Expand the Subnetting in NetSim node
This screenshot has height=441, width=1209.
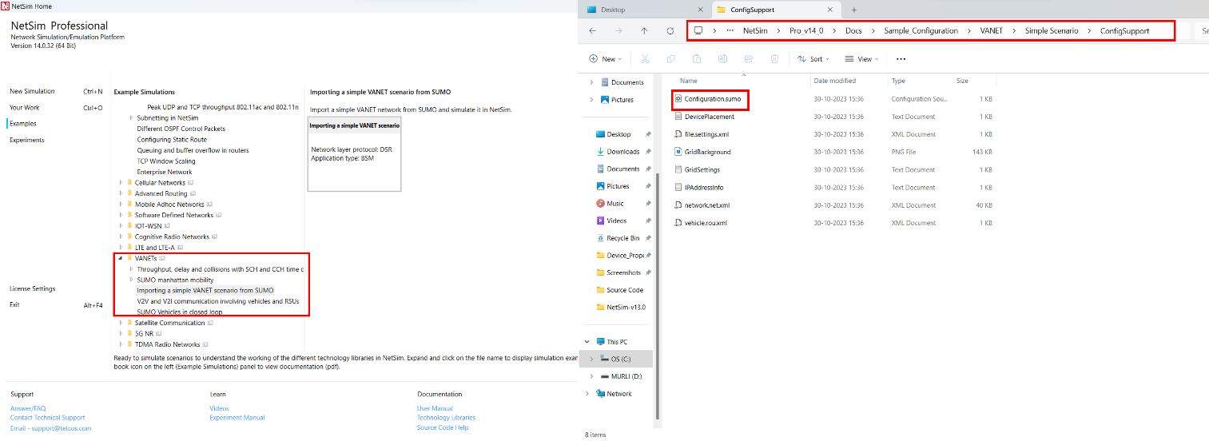131,117
